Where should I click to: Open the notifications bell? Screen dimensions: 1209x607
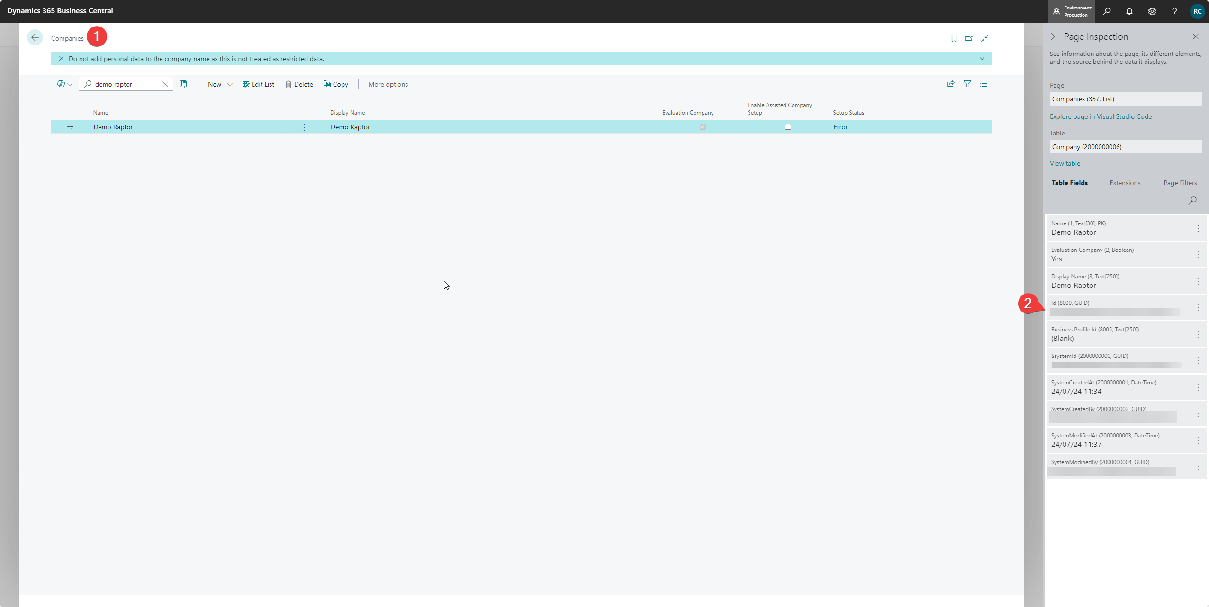[x=1129, y=11]
